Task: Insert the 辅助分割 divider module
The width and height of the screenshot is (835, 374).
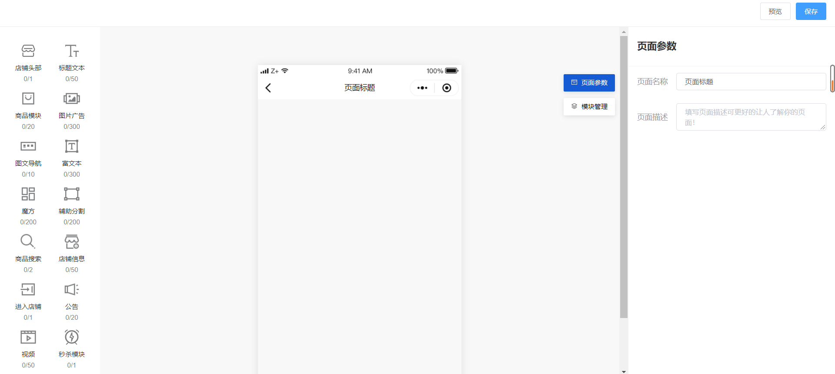Action: [x=72, y=205]
